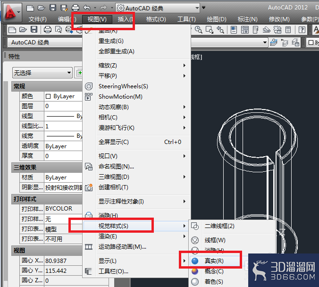Image resolution: width=319 pixels, height=287 pixels.
Task: Click the Quick Select icon in the Properties palette
Action: (x=79, y=73)
